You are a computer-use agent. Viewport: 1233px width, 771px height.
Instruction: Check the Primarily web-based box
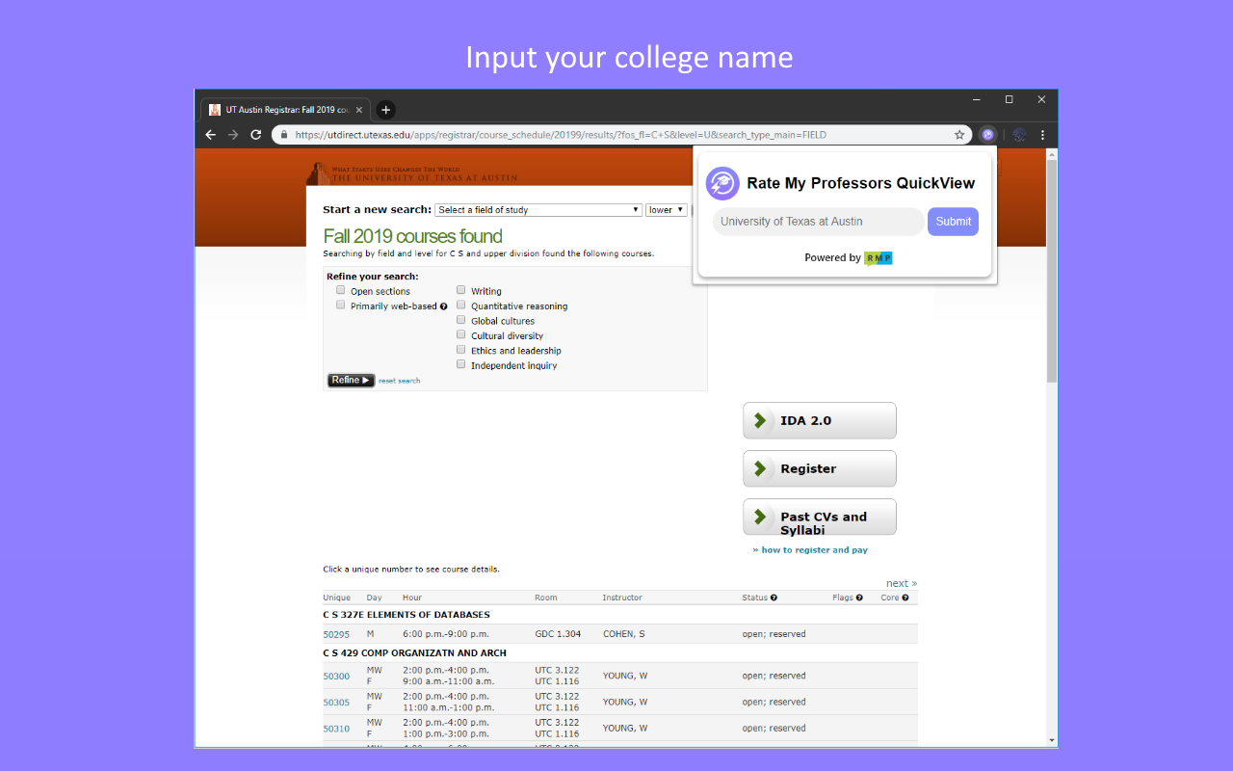(340, 305)
